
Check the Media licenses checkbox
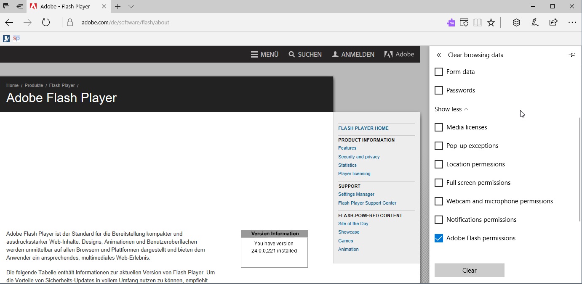[439, 127]
